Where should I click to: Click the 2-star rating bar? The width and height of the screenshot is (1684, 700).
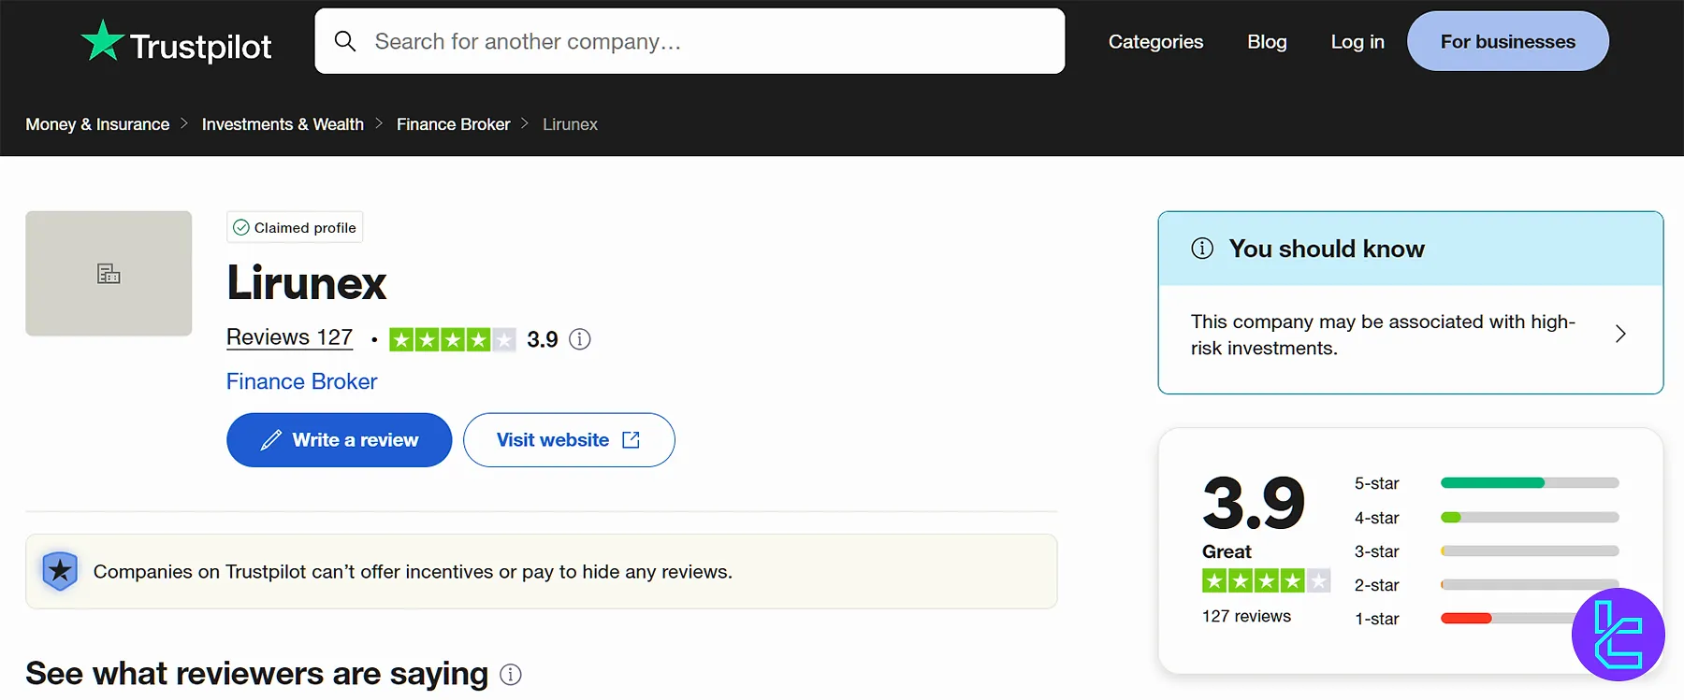[1530, 584]
